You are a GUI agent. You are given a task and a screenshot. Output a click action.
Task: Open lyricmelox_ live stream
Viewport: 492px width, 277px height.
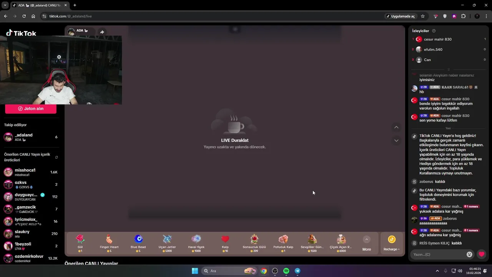pyautogui.click(x=31, y=221)
